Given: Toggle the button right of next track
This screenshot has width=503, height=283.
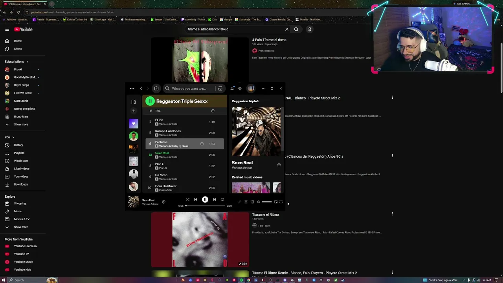Looking at the screenshot, I should pyautogui.click(x=222, y=200).
